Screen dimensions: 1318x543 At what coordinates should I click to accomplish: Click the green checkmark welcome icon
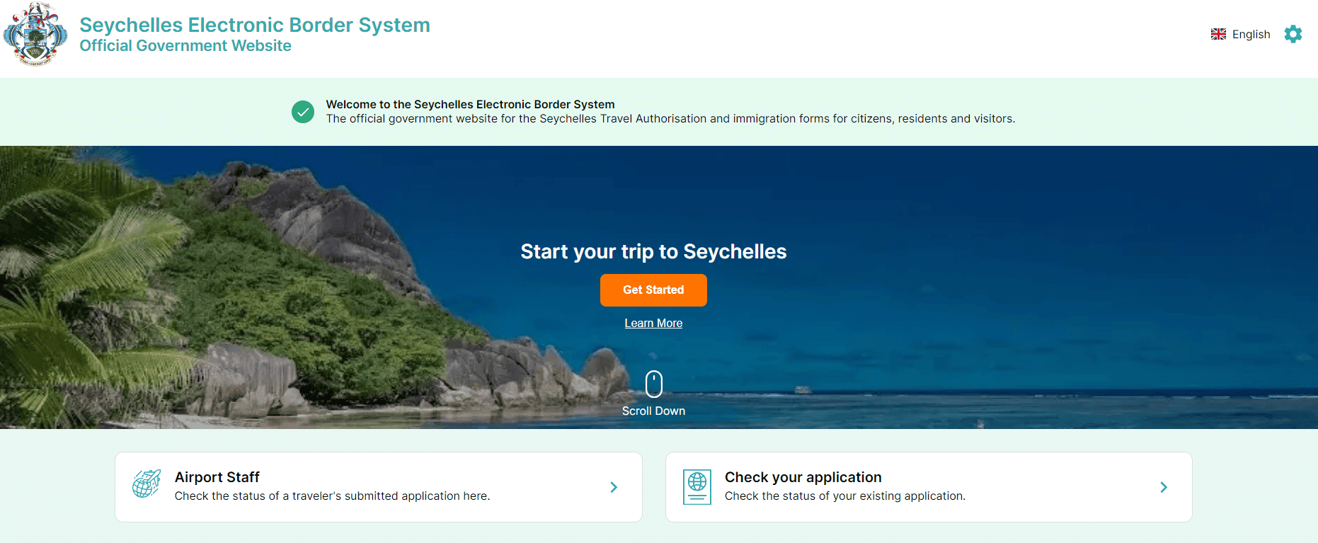303,112
